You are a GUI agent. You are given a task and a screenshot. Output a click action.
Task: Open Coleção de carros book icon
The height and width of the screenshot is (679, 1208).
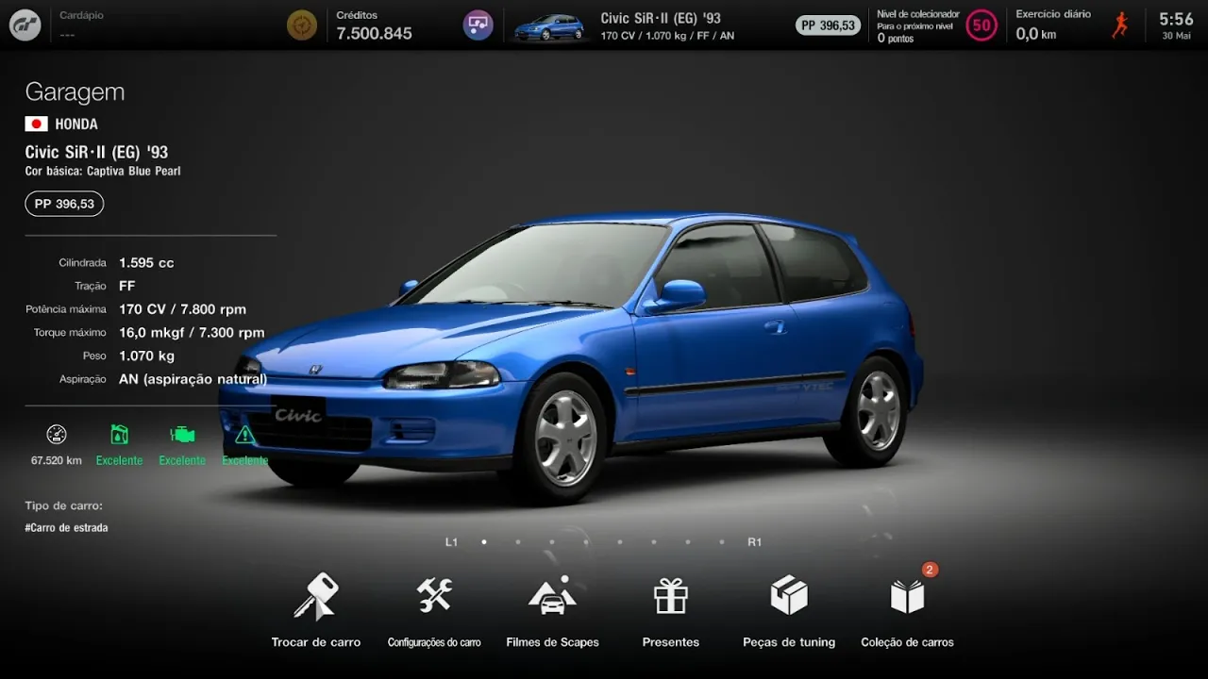[907, 596]
